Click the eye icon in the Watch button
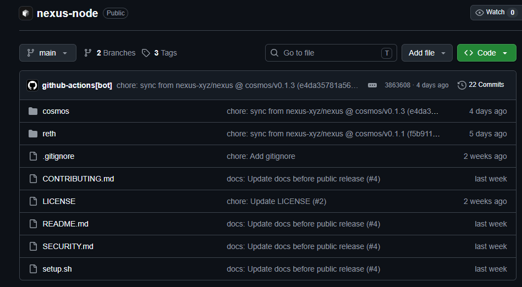522x287 pixels. pyautogui.click(x=480, y=13)
